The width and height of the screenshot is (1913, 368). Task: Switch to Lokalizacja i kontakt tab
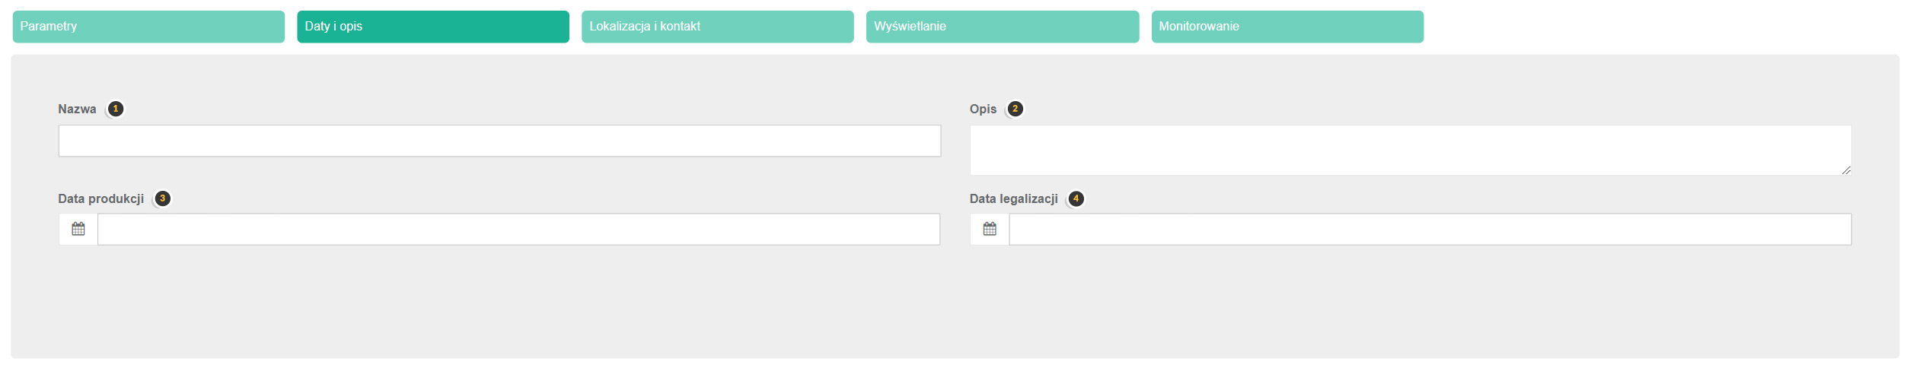(x=717, y=27)
